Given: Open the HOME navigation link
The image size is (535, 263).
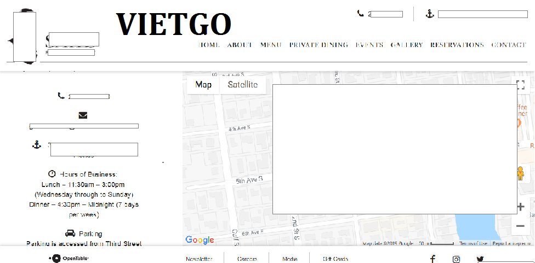Looking at the screenshot, I should pyautogui.click(x=209, y=45).
